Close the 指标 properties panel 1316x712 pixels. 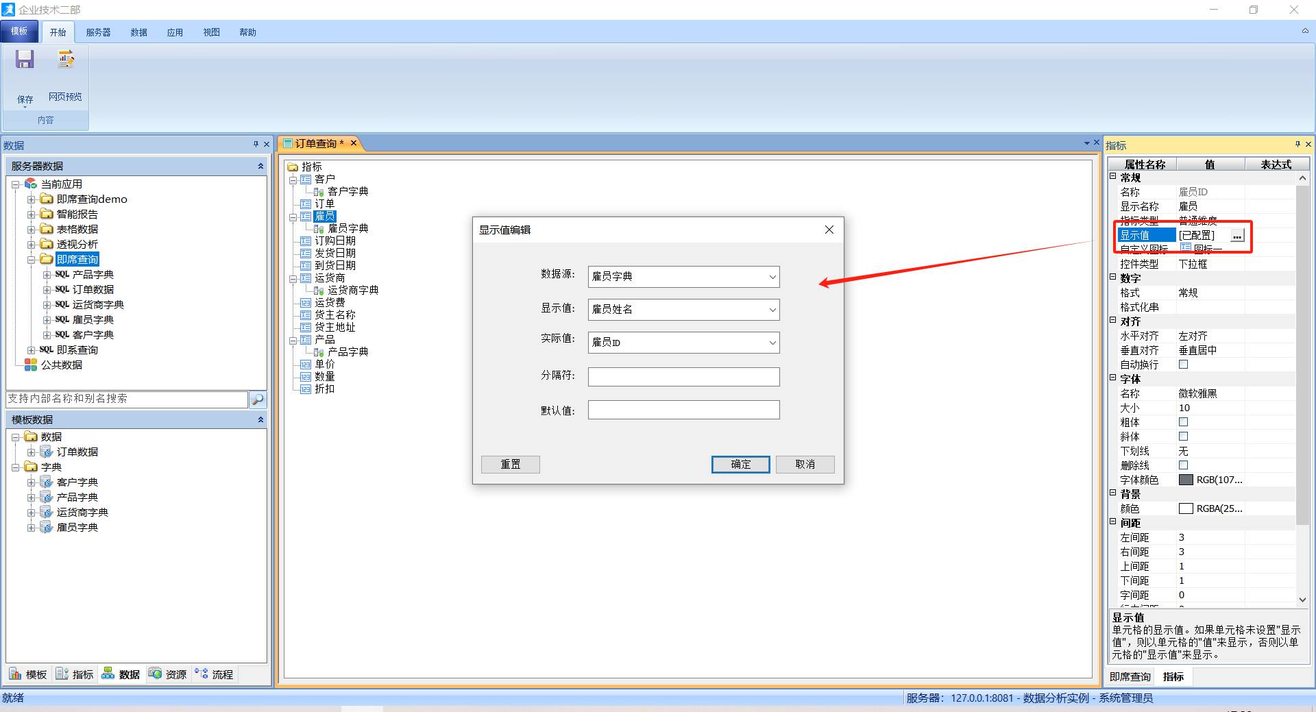tap(1308, 145)
